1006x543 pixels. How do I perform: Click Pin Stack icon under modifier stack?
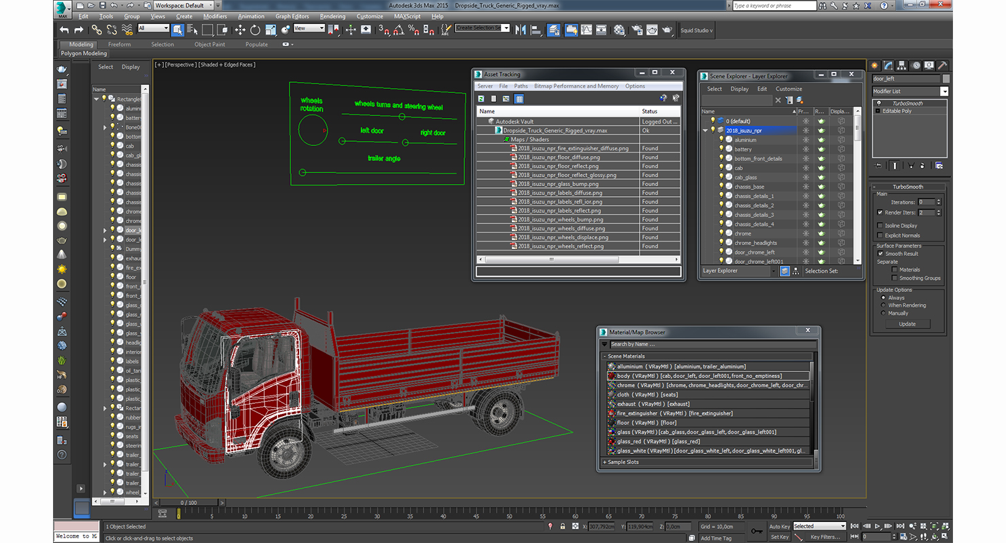878,165
